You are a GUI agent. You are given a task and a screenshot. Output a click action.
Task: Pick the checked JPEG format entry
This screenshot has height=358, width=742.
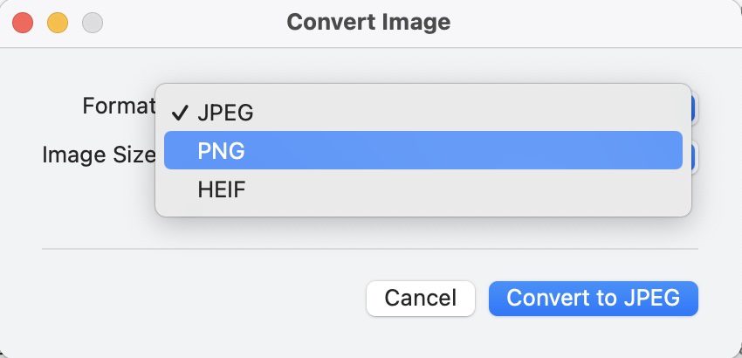point(225,113)
